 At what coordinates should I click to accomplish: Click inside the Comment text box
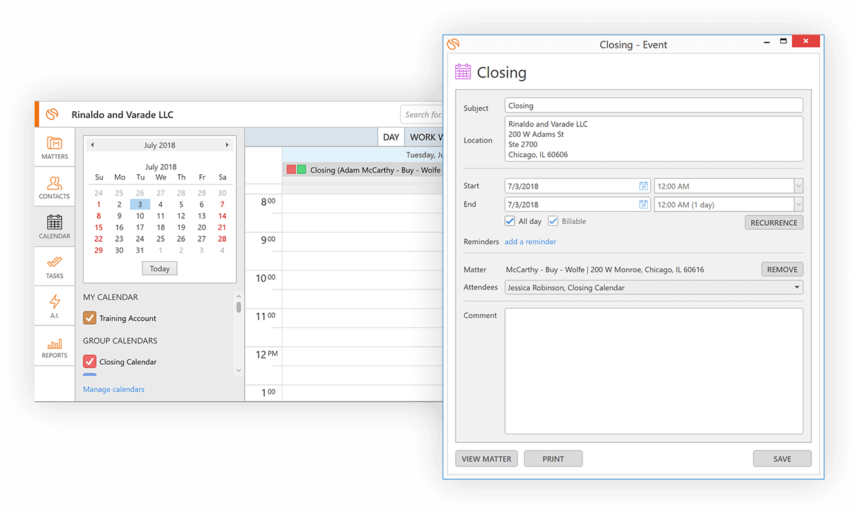(653, 371)
